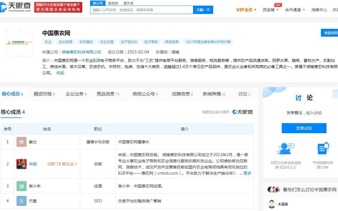Switch to 新闻舆情 tab

(x=214, y=94)
